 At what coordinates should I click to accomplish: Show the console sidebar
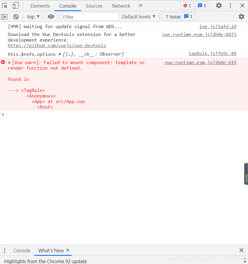click(4, 17)
